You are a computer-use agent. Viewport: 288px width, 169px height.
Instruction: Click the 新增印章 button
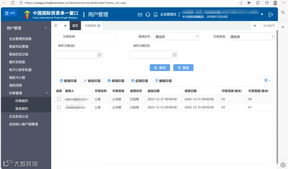point(68,81)
